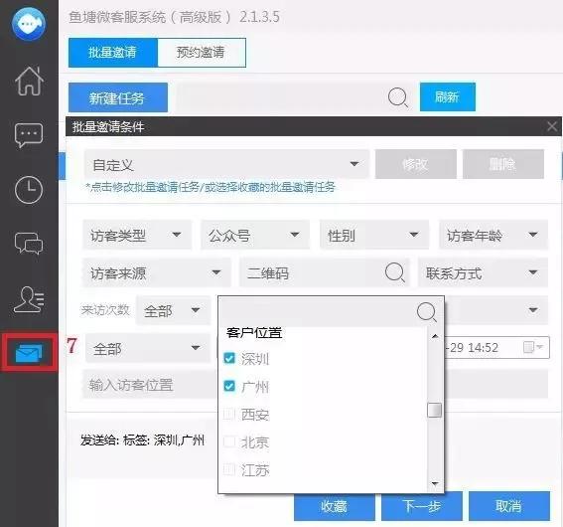Select the 批量邀请 tab
Screen dimensions: 563x527
tap(113, 53)
